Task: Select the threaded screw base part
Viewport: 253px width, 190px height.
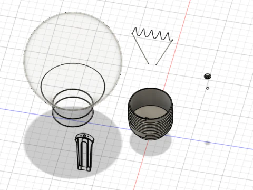Action: [x=151, y=114]
